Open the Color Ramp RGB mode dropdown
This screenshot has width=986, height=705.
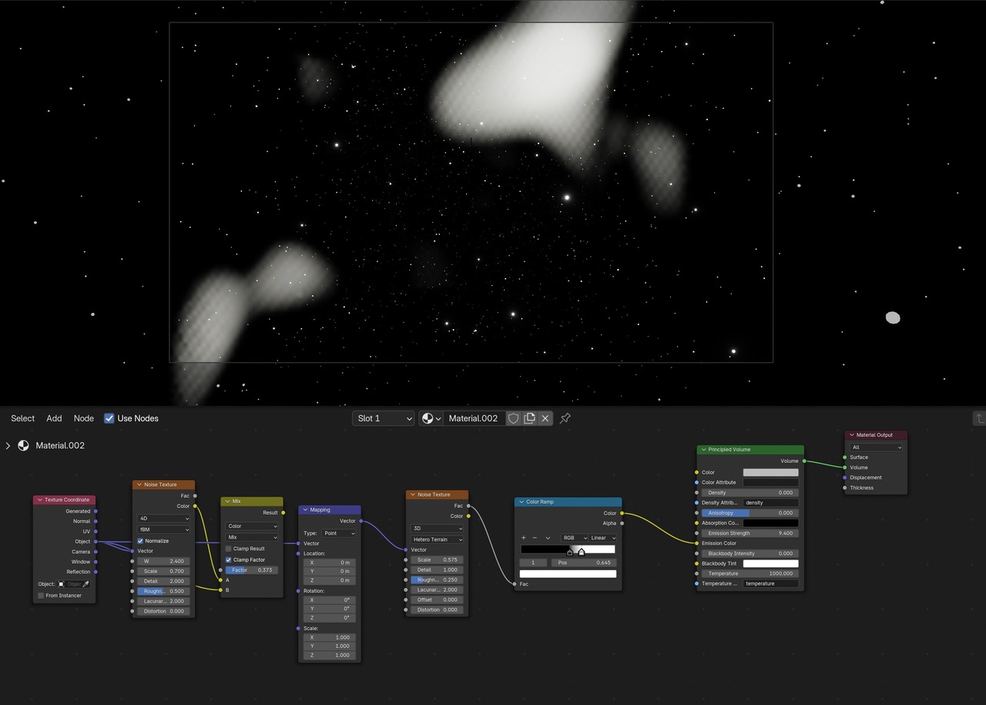(x=574, y=538)
